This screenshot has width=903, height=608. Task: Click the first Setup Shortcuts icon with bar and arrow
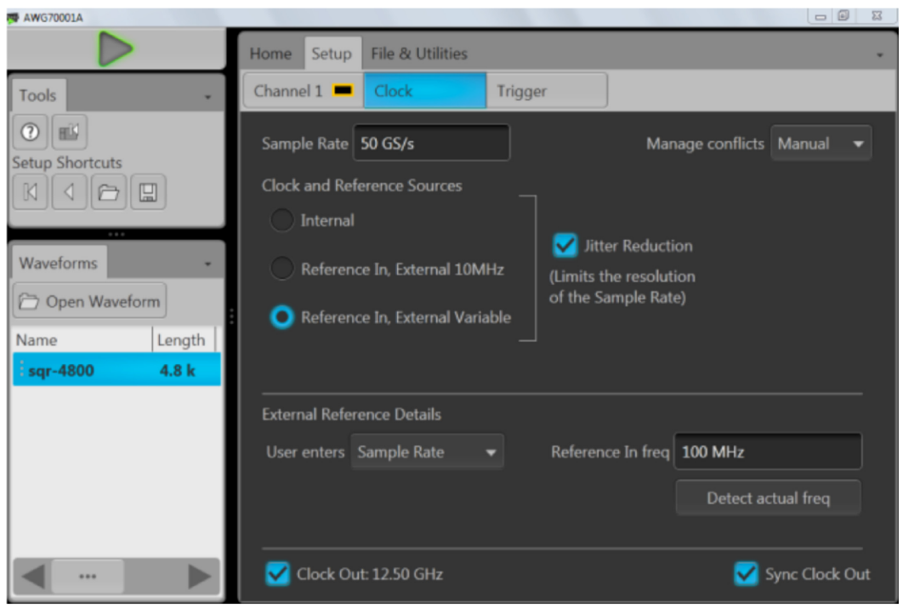30,193
